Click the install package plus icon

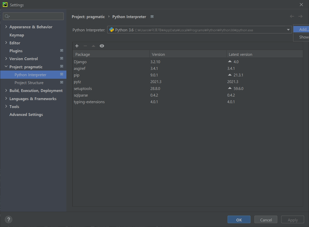(77, 46)
